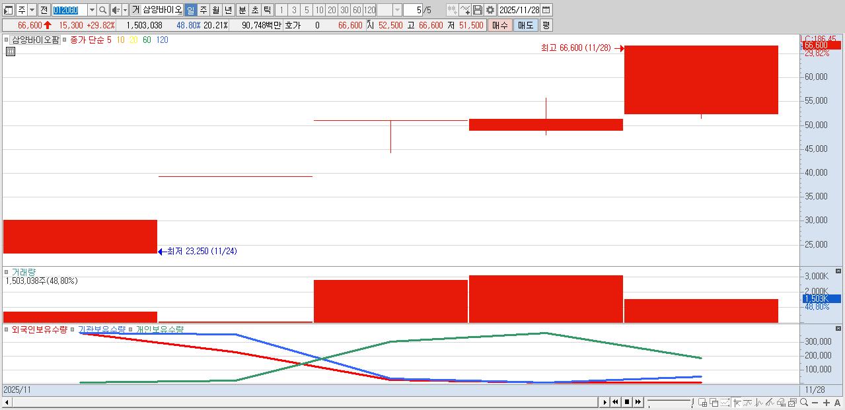845x410 pixels.
Task: Click the window-with-grid icon in bottom toolbar
Action: tap(702, 402)
